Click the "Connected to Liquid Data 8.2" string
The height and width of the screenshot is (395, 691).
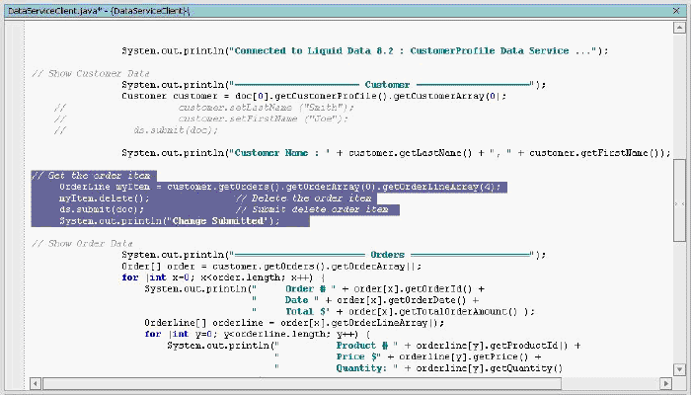click(313, 50)
